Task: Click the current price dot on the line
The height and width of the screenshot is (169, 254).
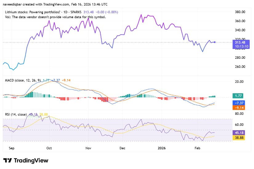Action: [215, 42]
